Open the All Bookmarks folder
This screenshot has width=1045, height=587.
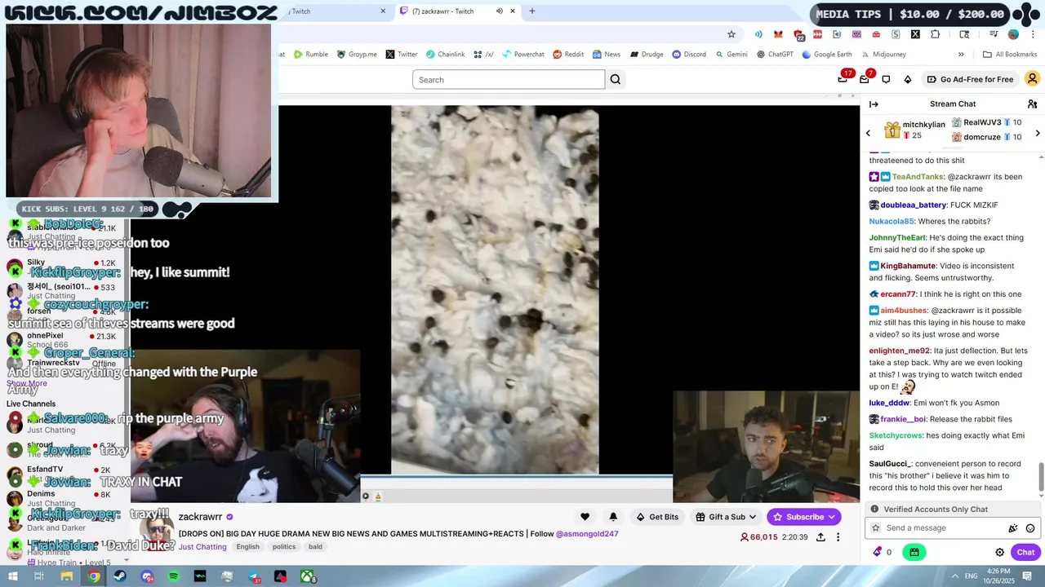[1010, 55]
